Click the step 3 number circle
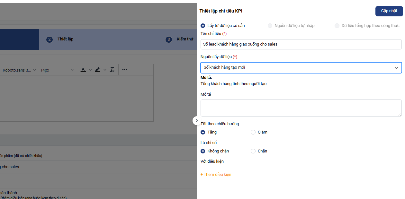 pyautogui.click(x=169, y=39)
